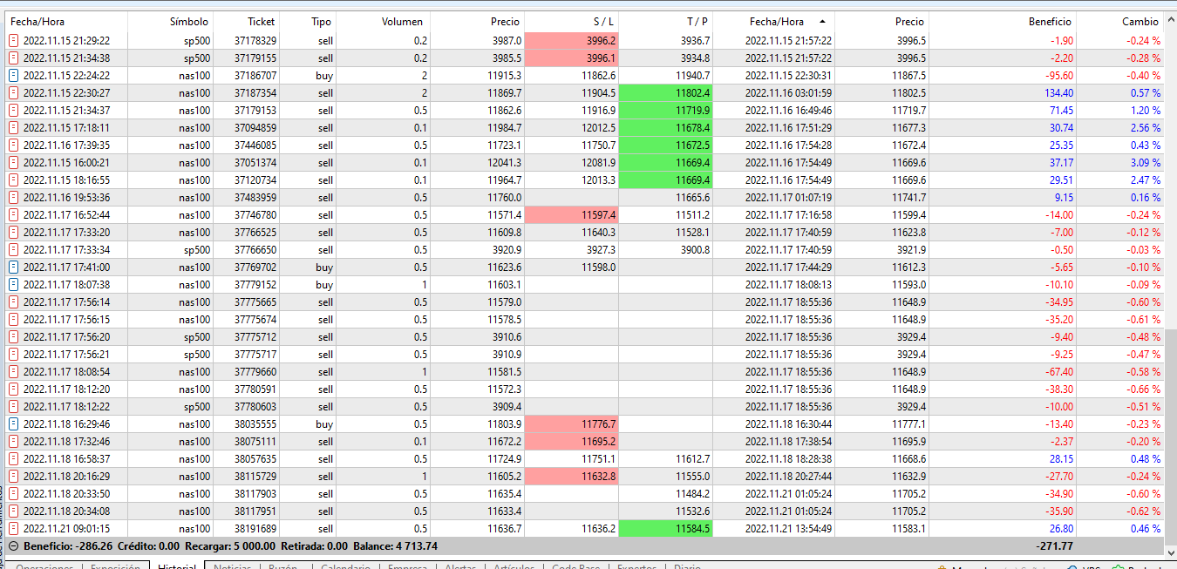This screenshot has width=1177, height=569.
Task: Select the order icon of ticket 38115729
Action: tap(13, 477)
